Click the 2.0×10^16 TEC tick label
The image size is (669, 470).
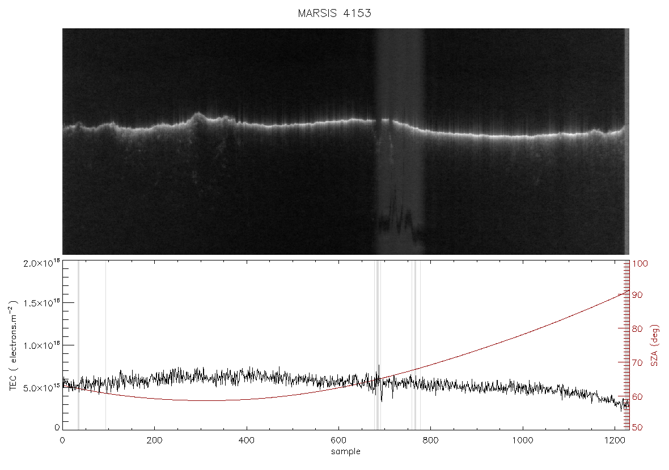pyautogui.click(x=42, y=263)
